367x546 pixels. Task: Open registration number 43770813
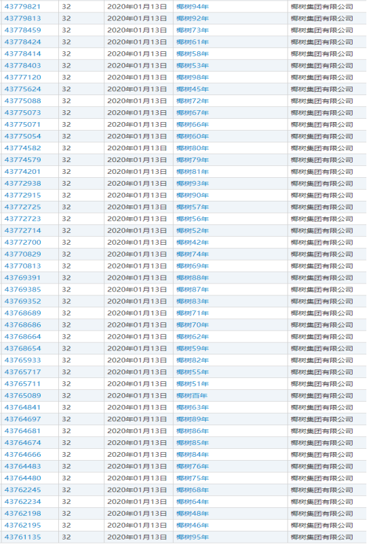23,266
